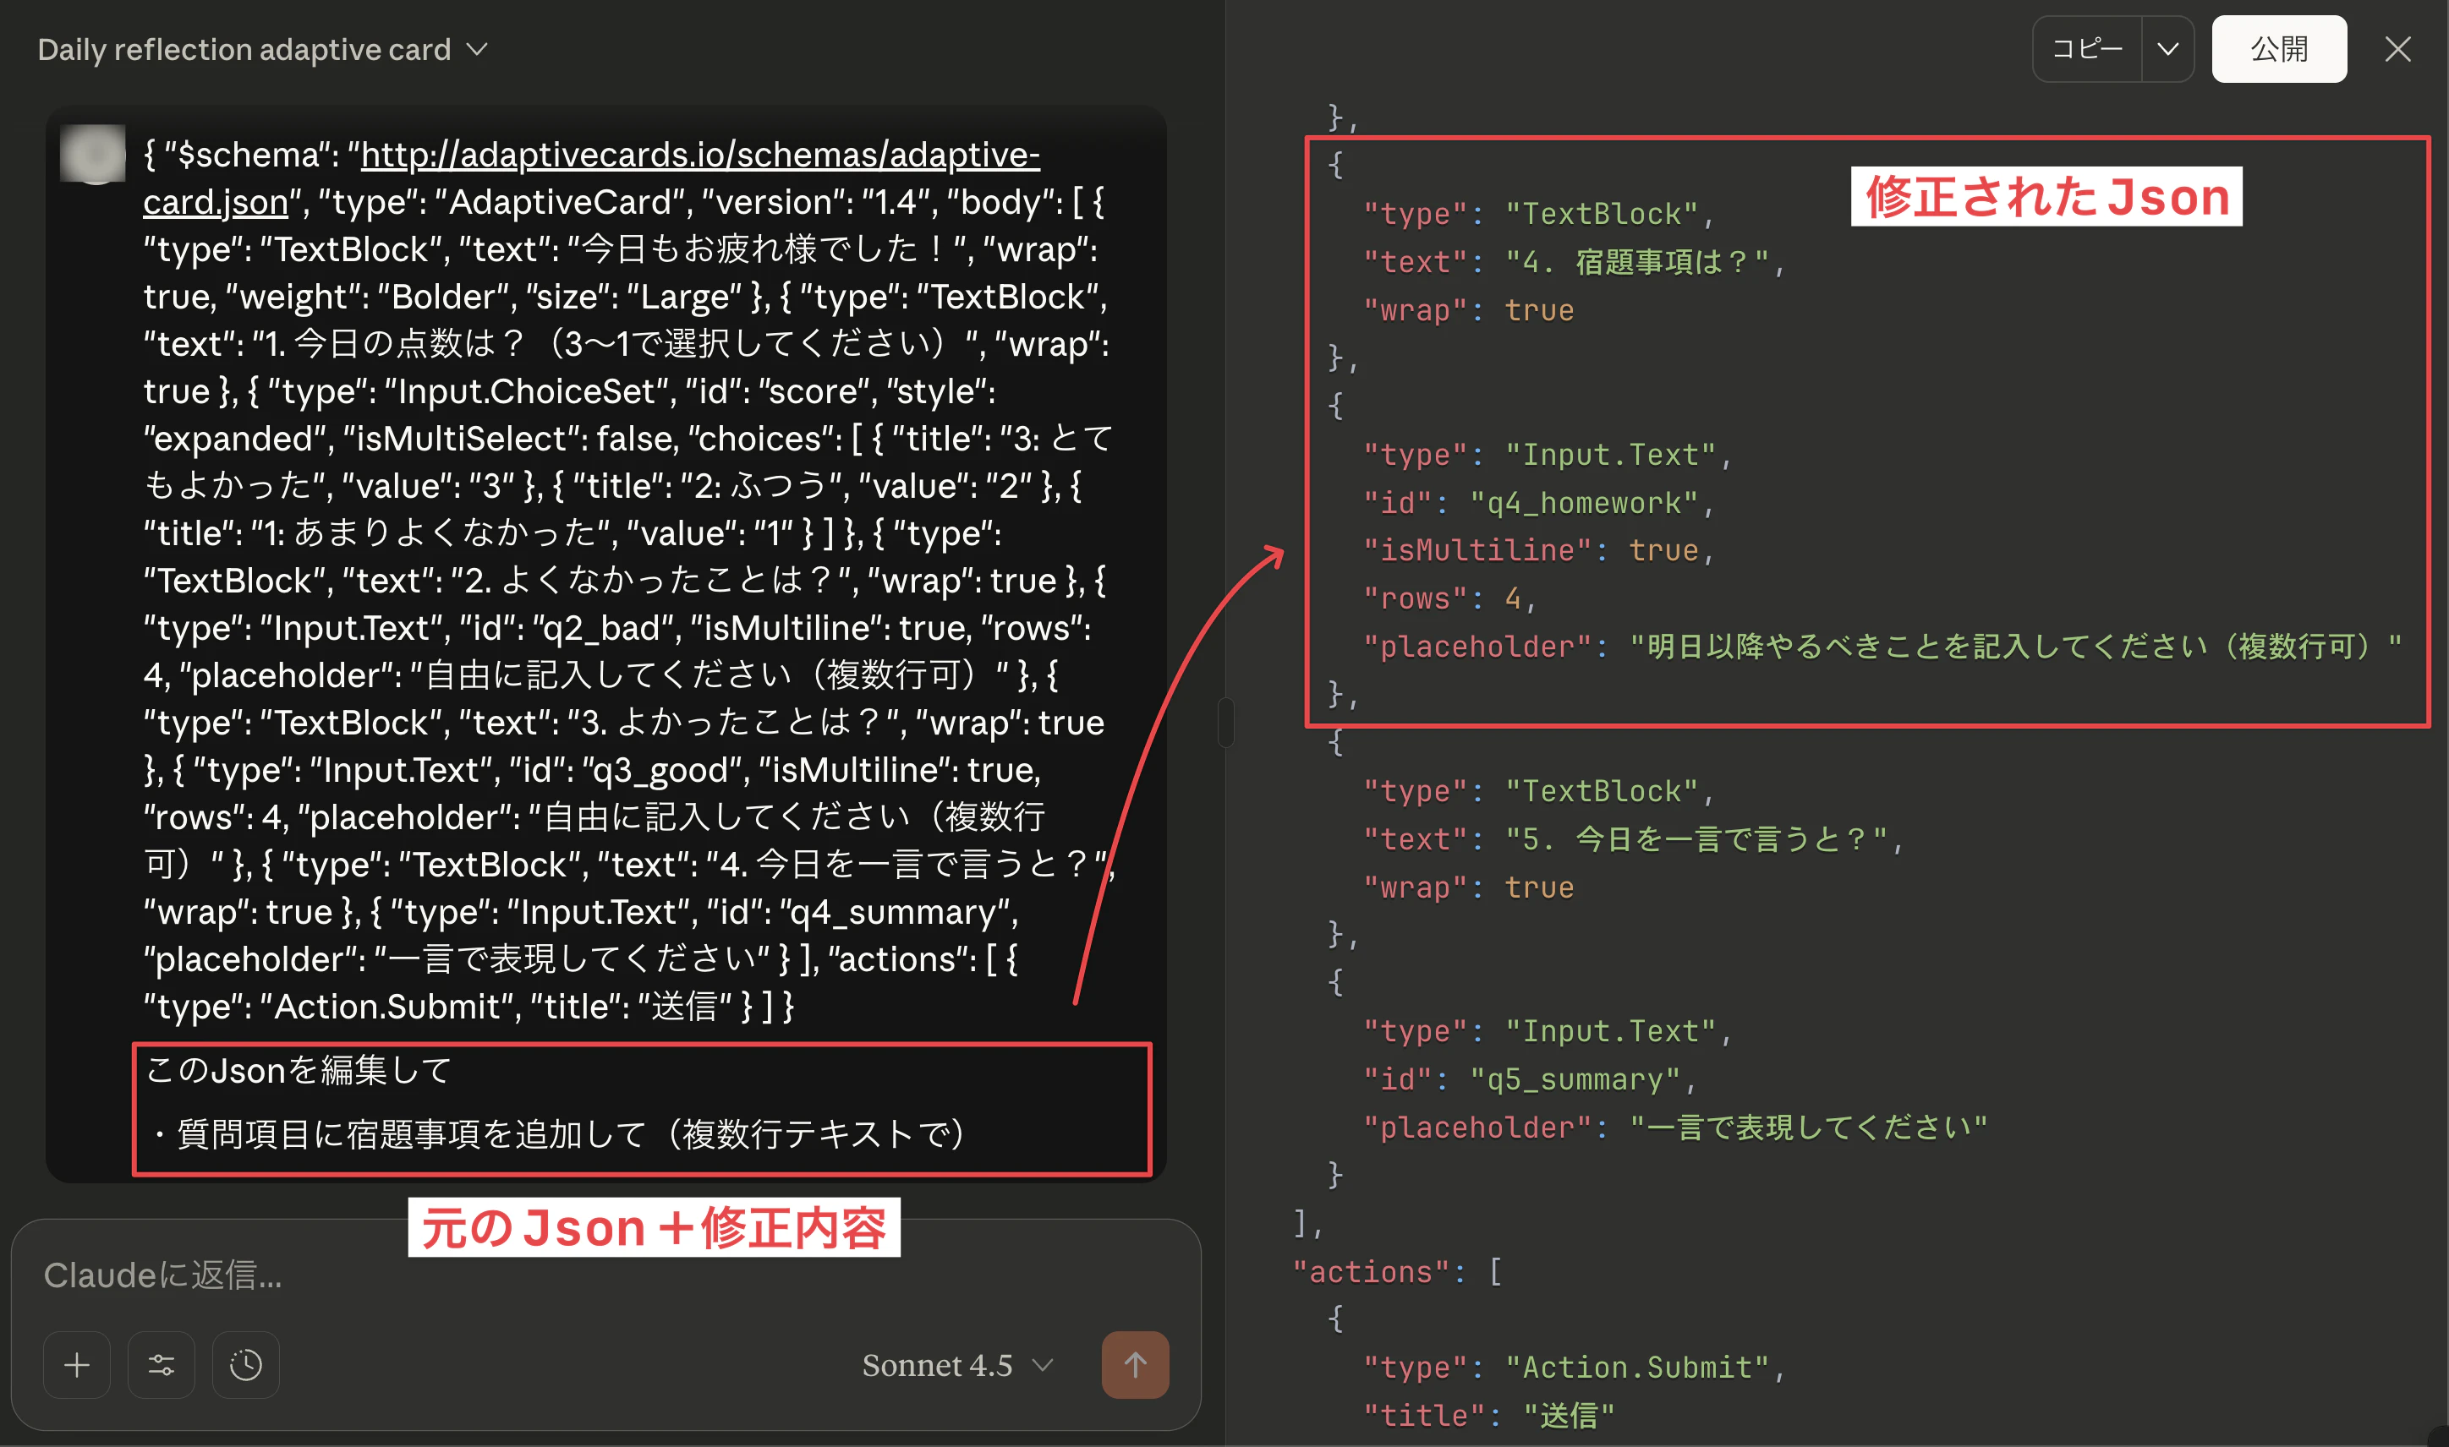
Task: Expand the copy options chevron
Action: [2167, 49]
